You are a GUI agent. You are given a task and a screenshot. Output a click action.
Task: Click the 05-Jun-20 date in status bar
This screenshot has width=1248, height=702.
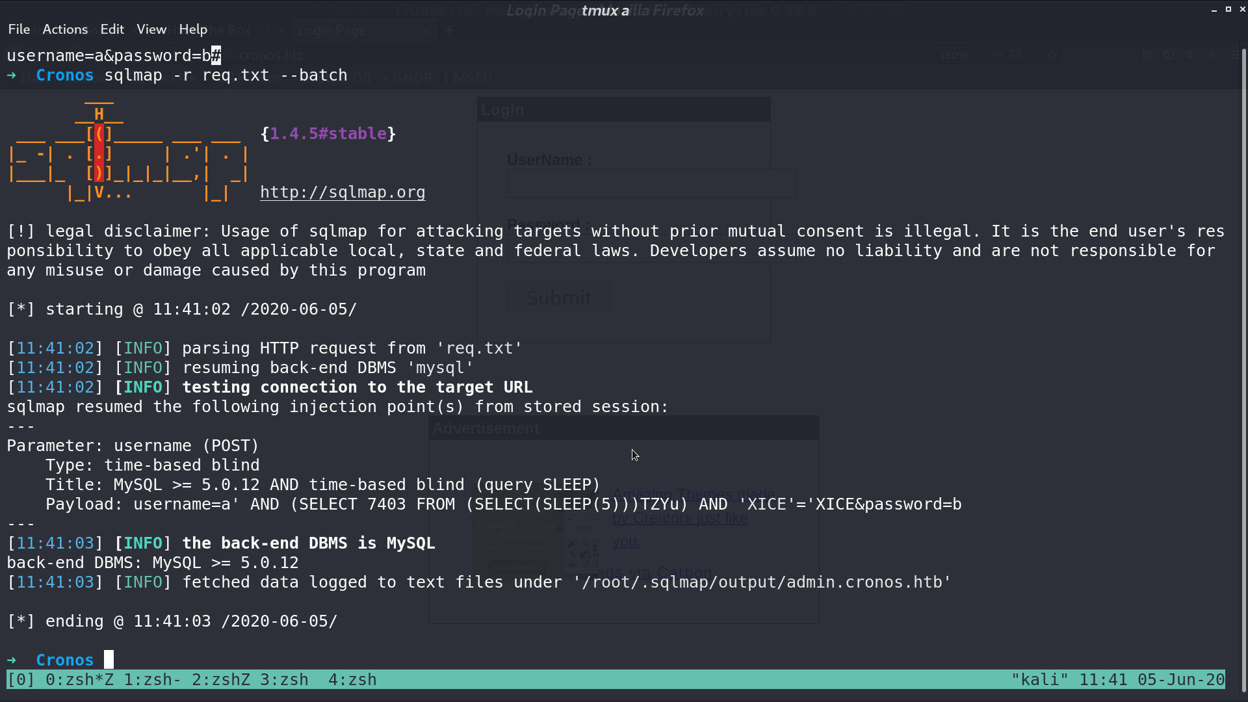pos(1181,680)
